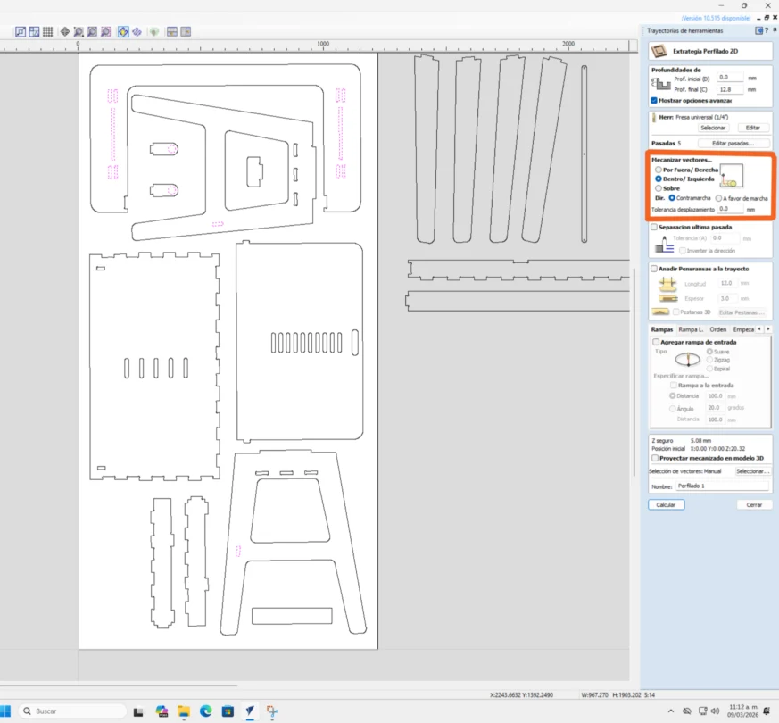Viewport: 779px width, 723px height.
Task: Enable the Mostrar opciones avanzadas checkbox
Action: coord(654,101)
